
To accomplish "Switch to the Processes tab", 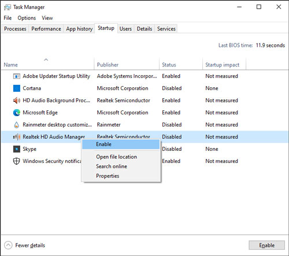I will [x=15, y=29].
